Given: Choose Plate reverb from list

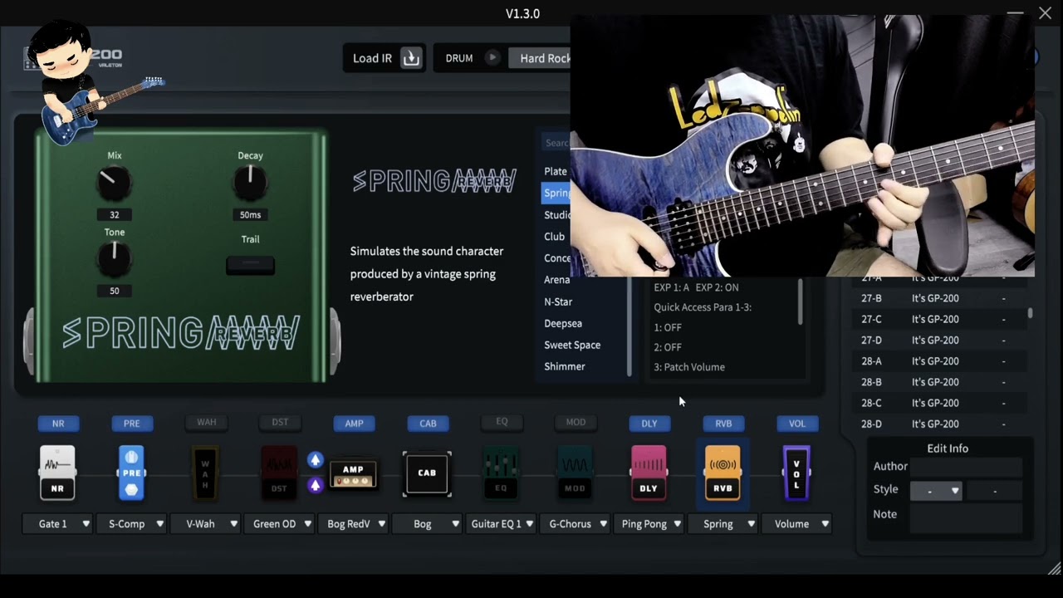Looking at the screenshot, I should click(x=556, y=171).
